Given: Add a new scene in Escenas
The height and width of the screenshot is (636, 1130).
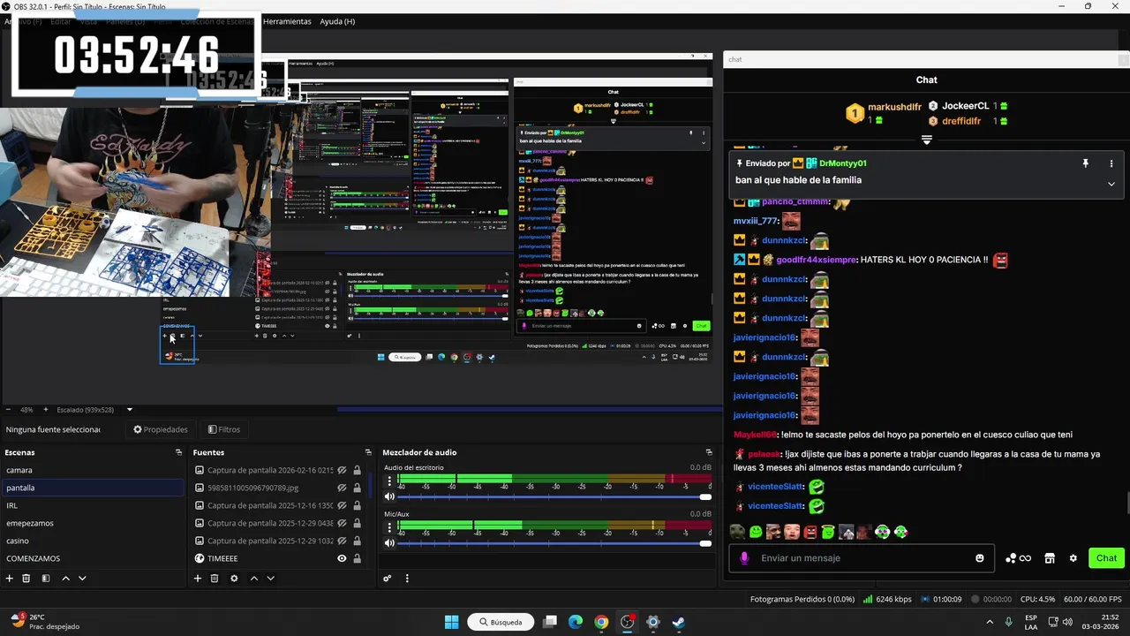Looking at the screenshot, I should pyautogui.click(x=10, y=579).
